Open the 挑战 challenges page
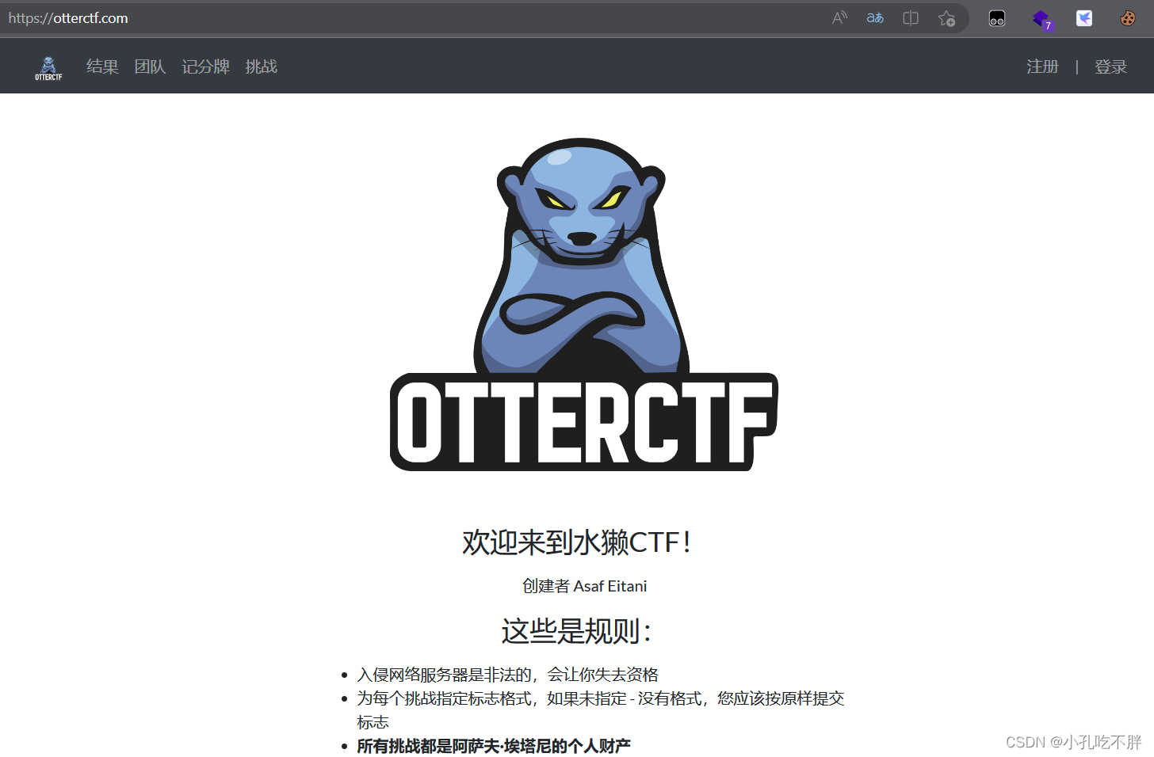The image size is (1154, 757). [261, 67]
